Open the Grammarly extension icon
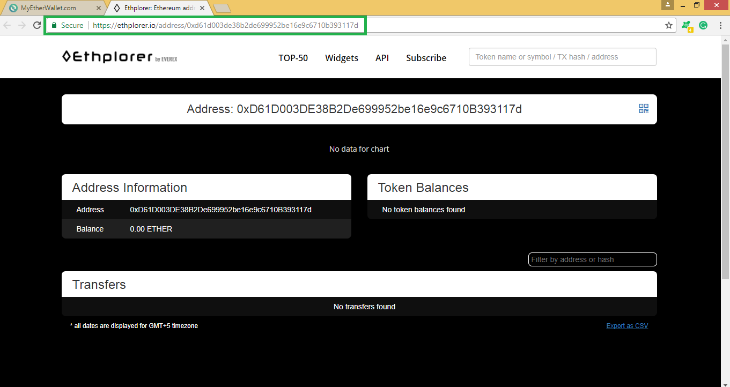 click(x=703, y=25)
